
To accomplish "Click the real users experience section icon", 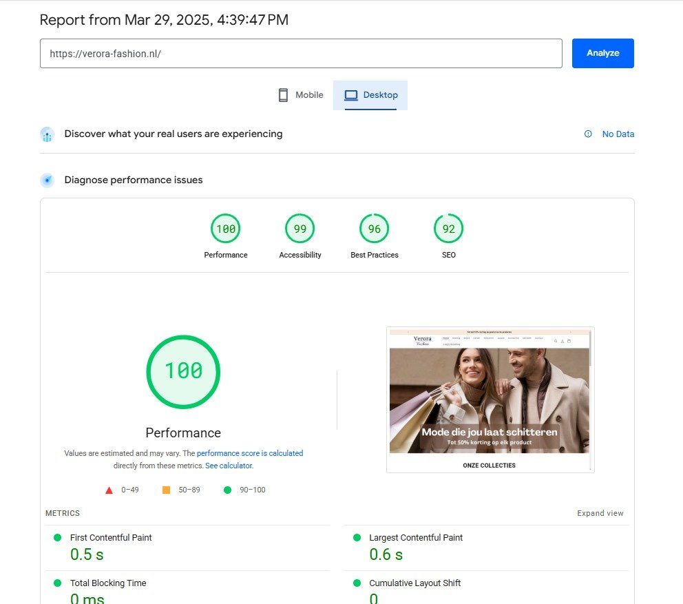I will coord(46,134).
